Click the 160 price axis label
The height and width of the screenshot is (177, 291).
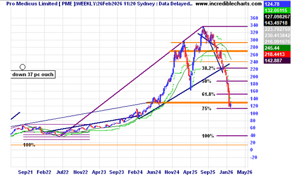click(254, 91)
